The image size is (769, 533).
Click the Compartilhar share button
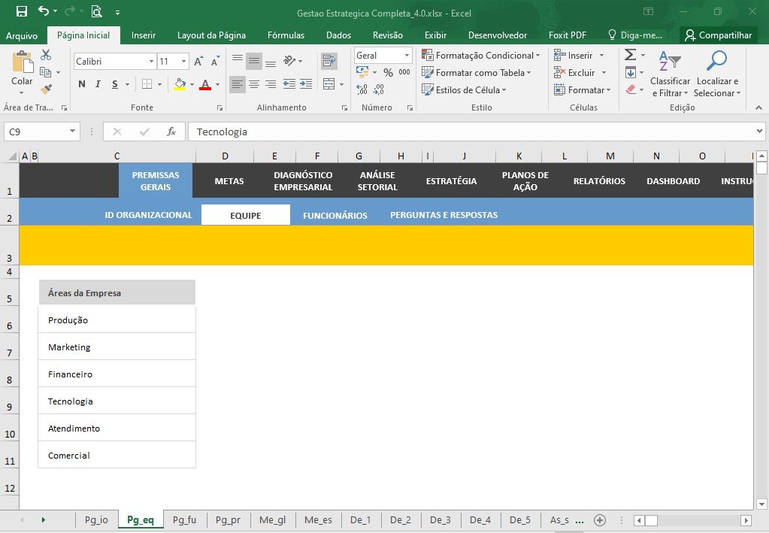point(719,35)
